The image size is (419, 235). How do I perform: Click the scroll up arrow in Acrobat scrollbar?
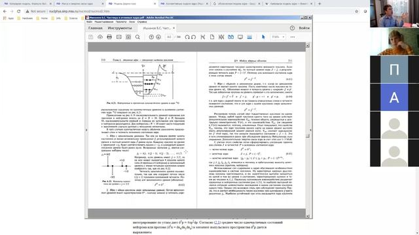(307, 46)
